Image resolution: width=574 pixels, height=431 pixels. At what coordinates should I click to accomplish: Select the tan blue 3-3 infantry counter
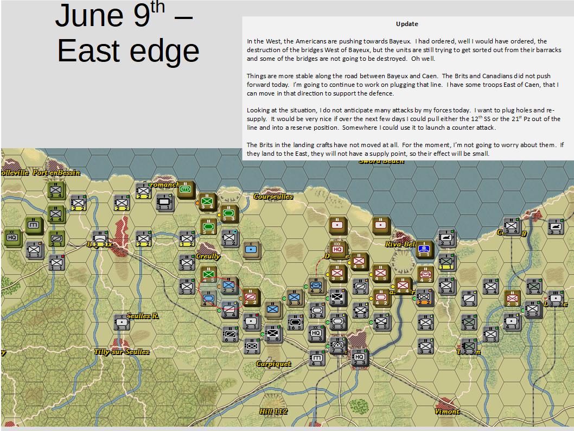point(295,297)
